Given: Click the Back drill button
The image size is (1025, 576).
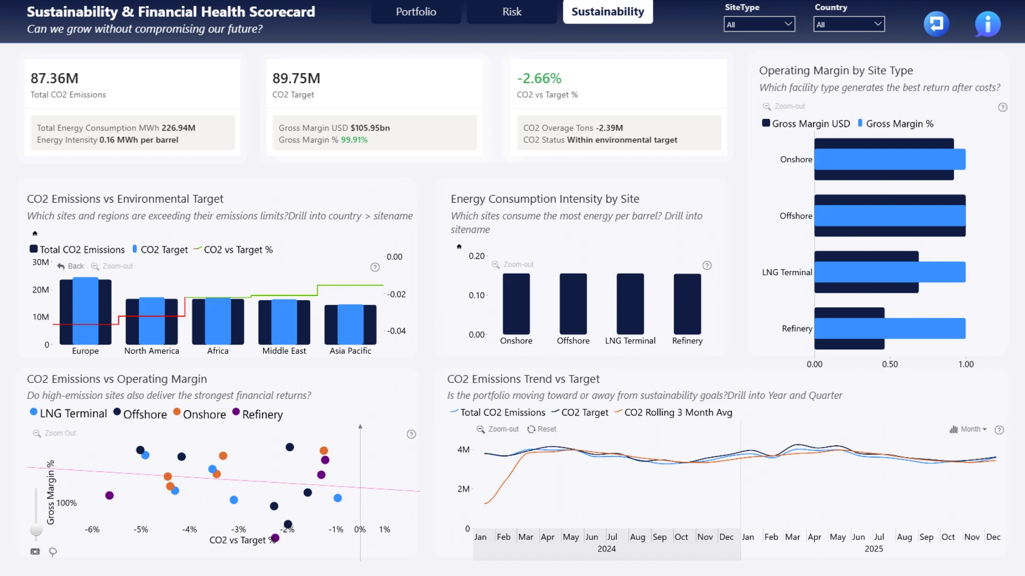Looking at the screenshot, I should tap(70, 266).
